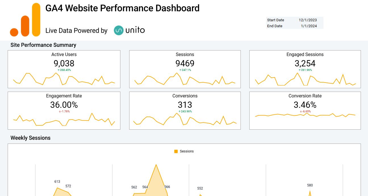
Task: Click the orange Google Analytics logo
Action: coord(25,20)
